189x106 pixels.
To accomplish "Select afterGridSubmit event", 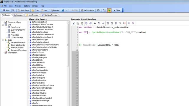I will [x=38, y=52].
